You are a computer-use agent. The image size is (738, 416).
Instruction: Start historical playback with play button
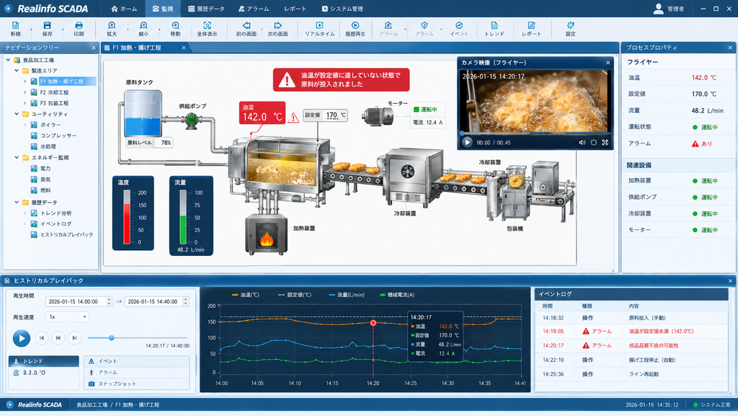21,338
